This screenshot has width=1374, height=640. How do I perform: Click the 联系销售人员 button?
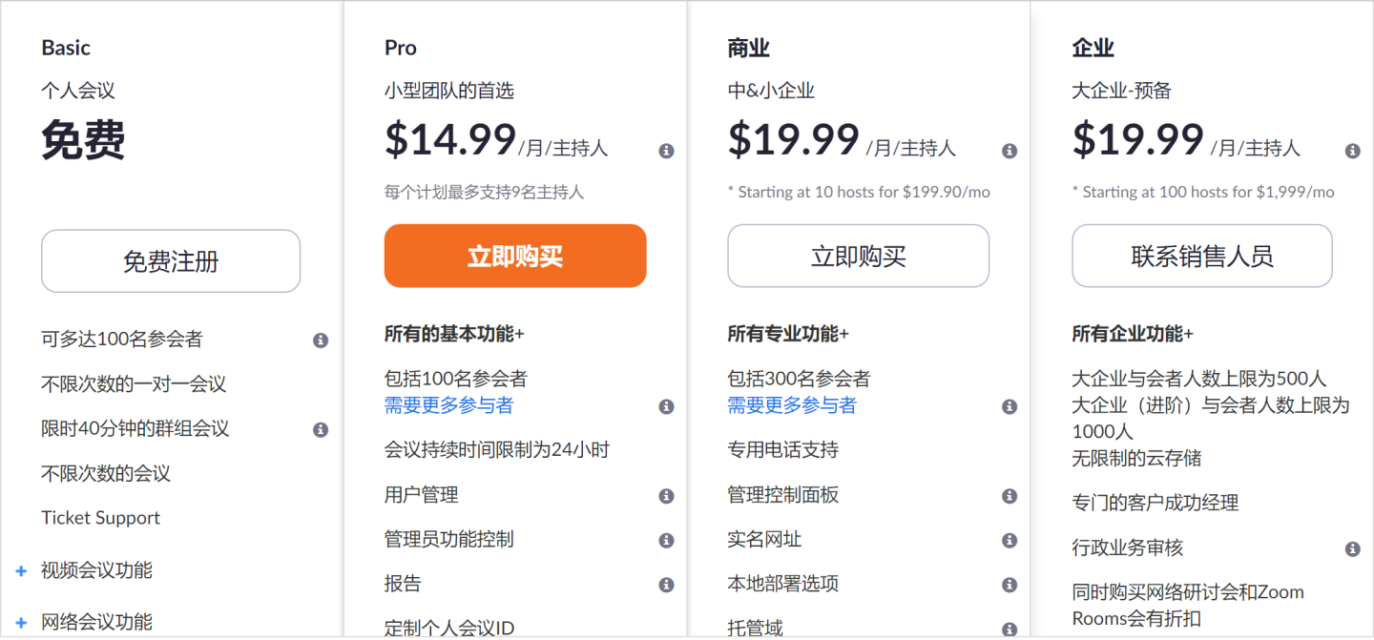(1201, 256)
